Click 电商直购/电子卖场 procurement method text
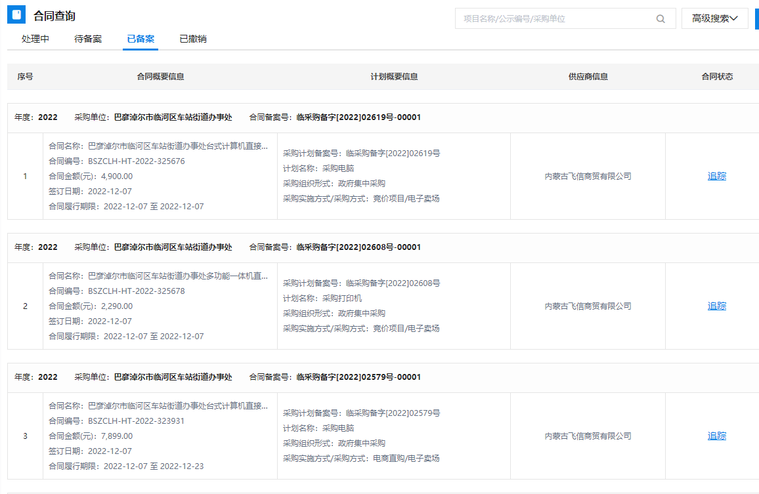759x494 pixels. (x=406, y=458)
